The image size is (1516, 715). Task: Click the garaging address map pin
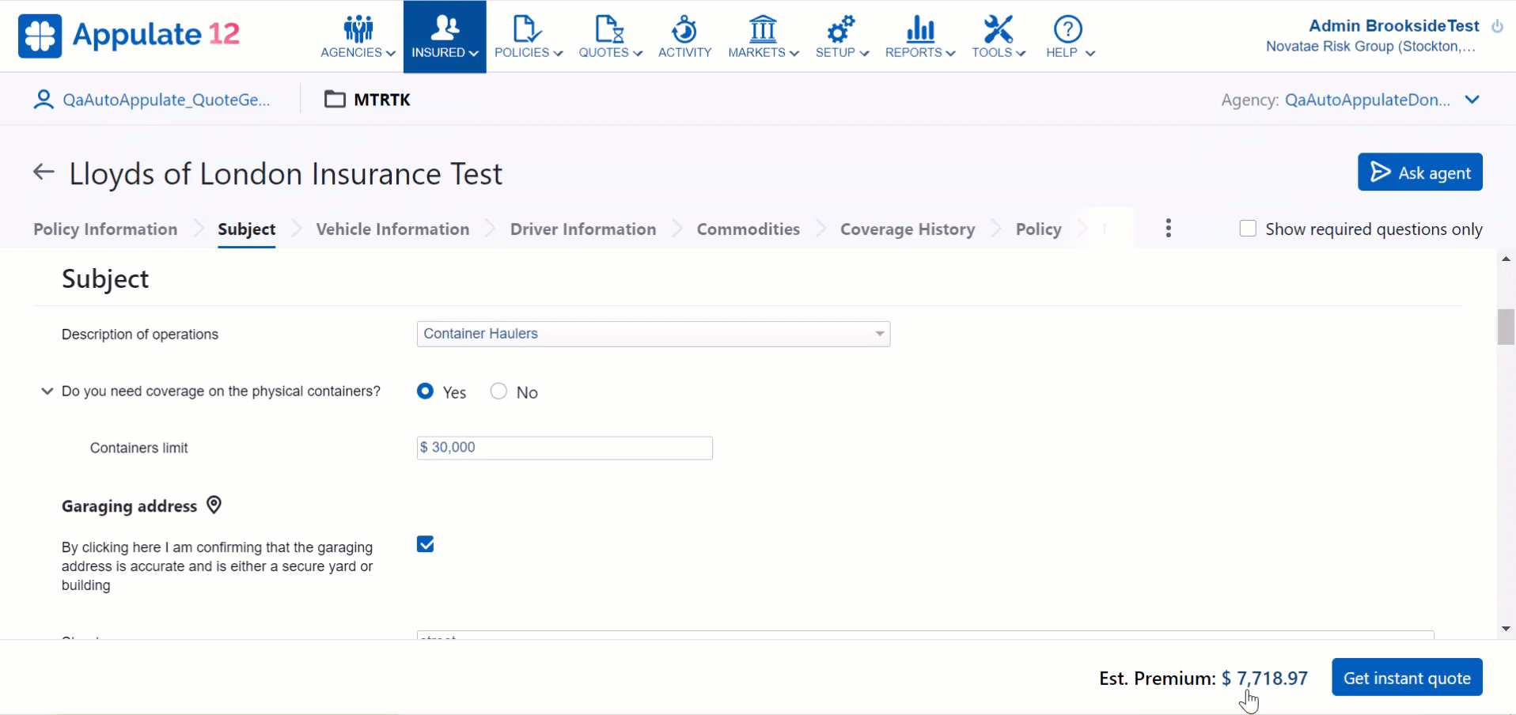click(x=214, y=505)
